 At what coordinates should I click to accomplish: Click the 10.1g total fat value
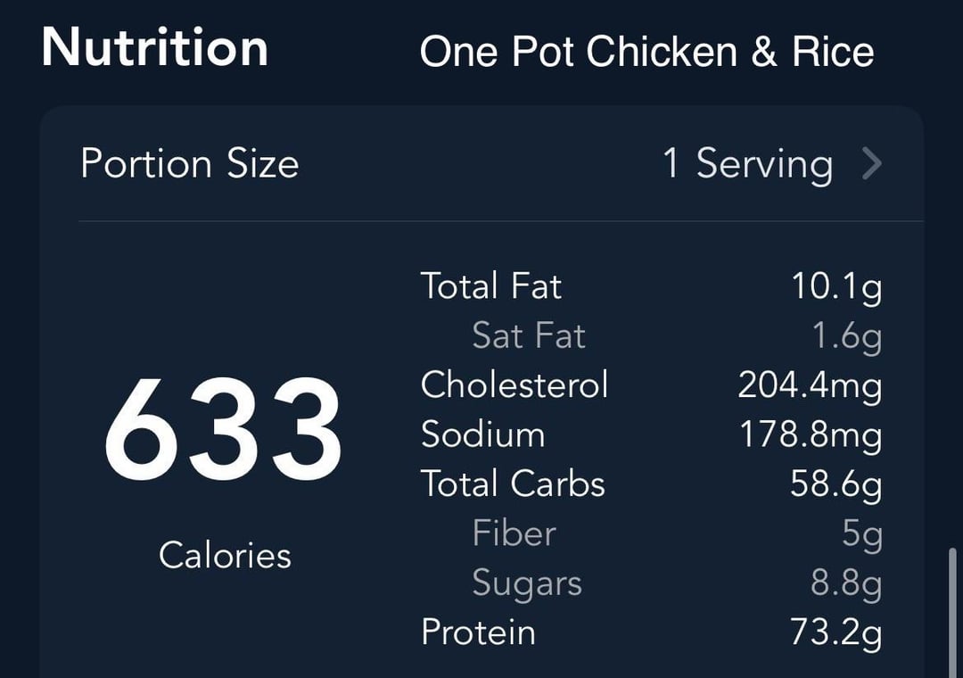click(x=836, y=287)
